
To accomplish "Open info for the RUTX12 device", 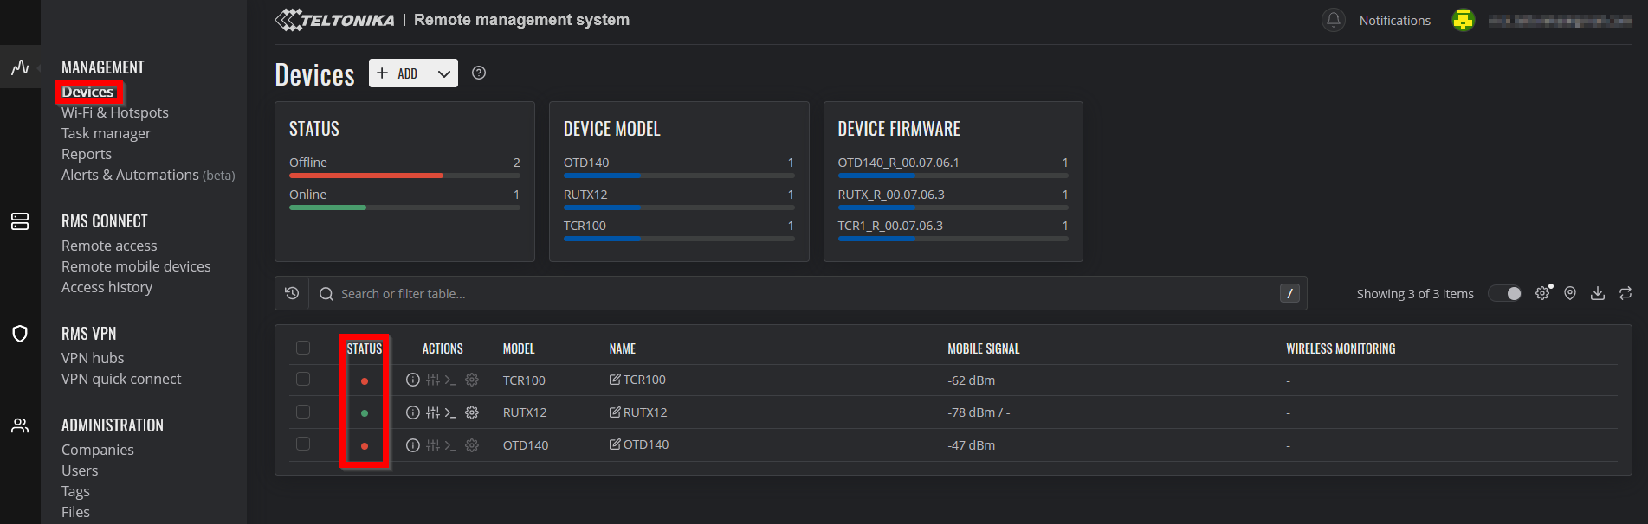I will [413, 412].
